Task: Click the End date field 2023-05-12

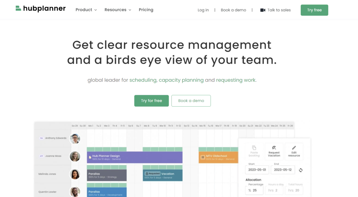Action: [282, 170]
